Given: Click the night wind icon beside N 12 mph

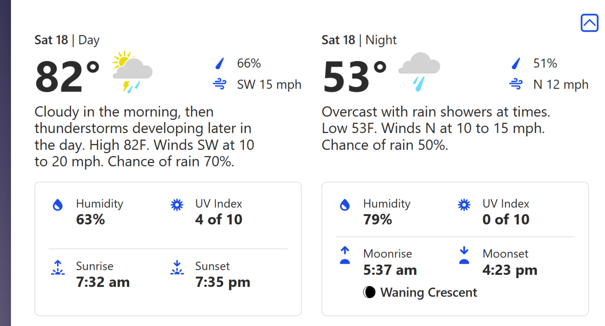Looking at the screenshot, I should (516, 84).
